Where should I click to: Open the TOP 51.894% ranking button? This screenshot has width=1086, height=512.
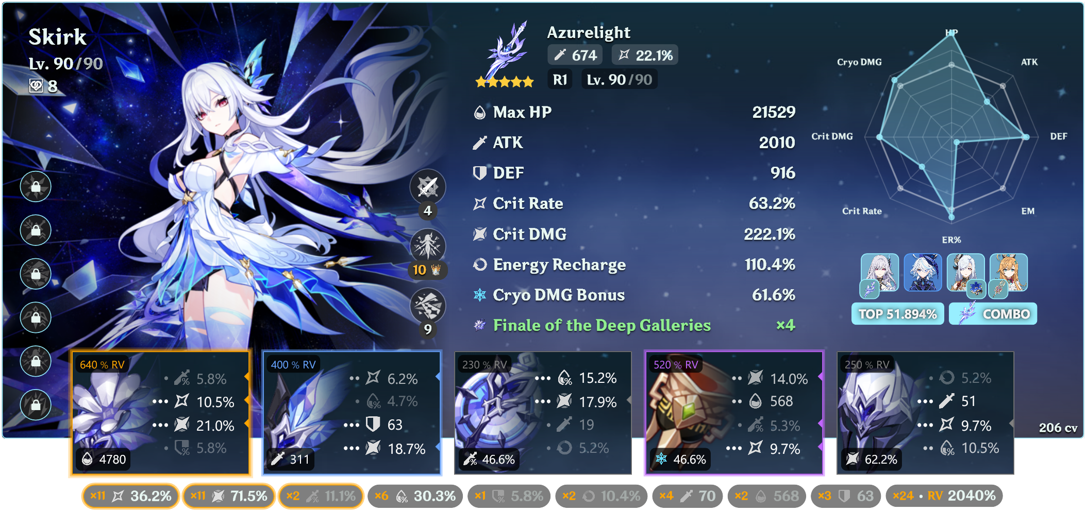pos(897,314)
